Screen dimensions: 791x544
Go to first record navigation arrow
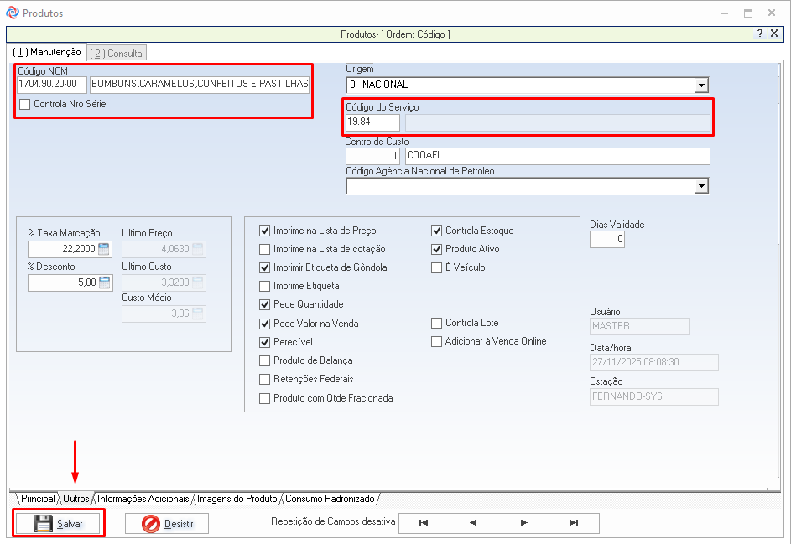[x=424, y=523]
